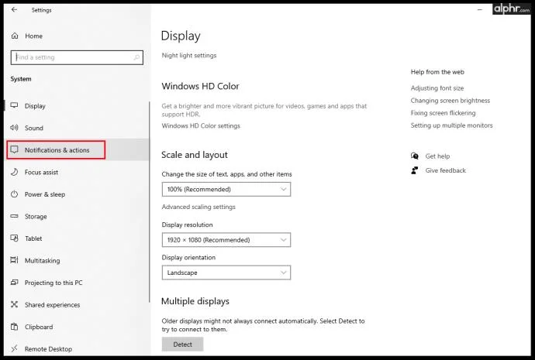Screen dimensions: 535x360
Task: Select Sound in the sidebar
Action: (x=34, y=128)
